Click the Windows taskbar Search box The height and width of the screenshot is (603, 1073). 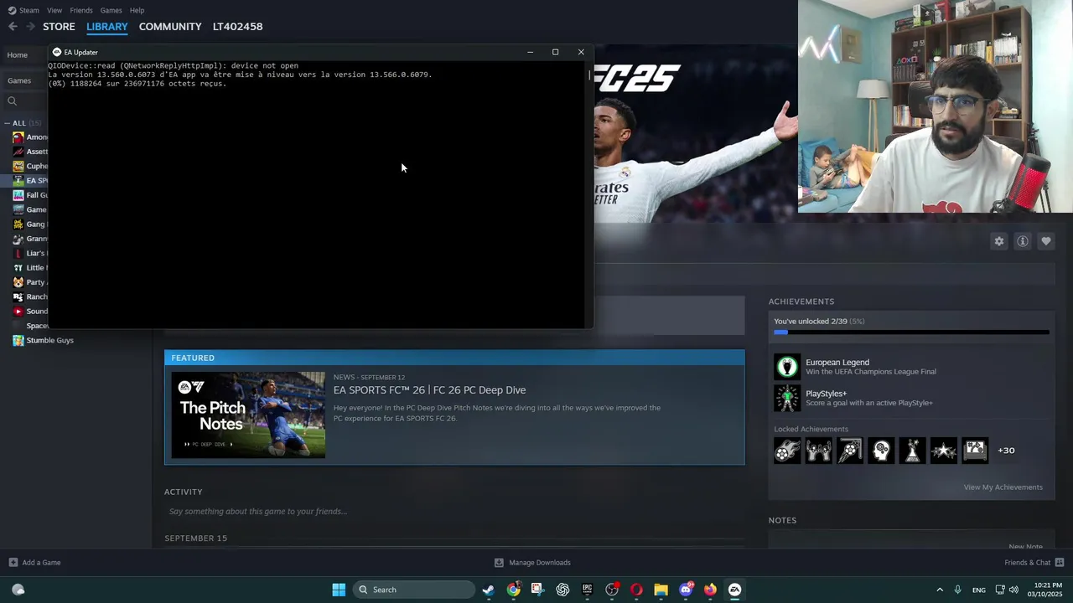(414, 590)
